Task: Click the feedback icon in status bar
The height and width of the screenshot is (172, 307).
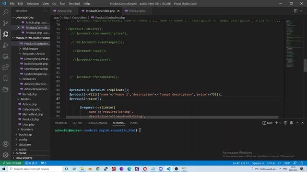Action: point(295,163)
